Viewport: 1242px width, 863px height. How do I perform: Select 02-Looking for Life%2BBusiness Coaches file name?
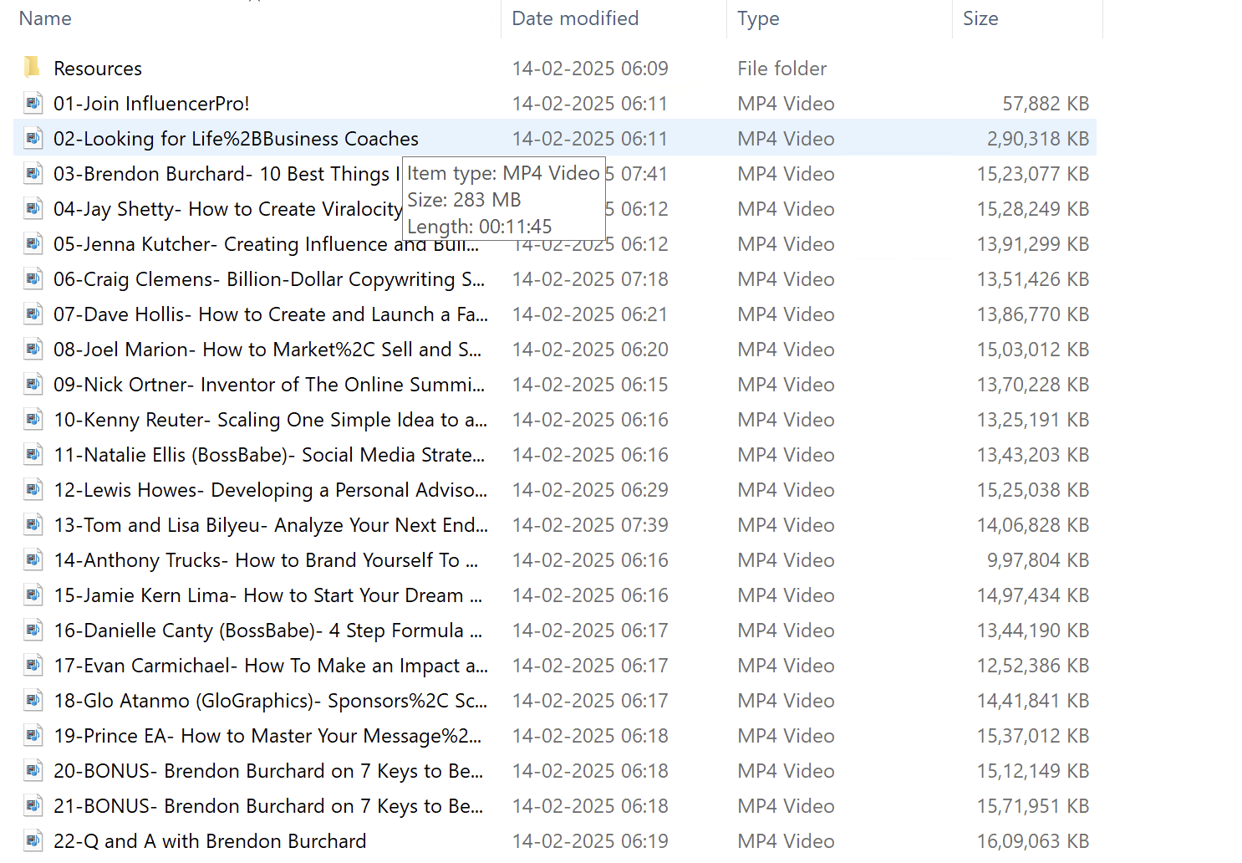click(x=236, y=139)
